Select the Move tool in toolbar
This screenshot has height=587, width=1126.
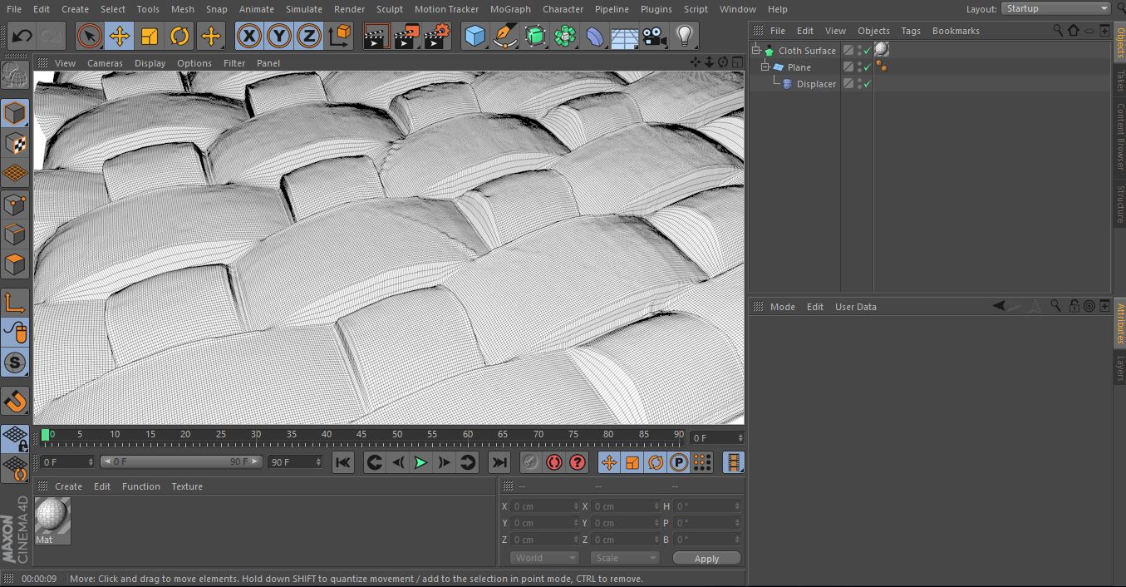[120, 37]
